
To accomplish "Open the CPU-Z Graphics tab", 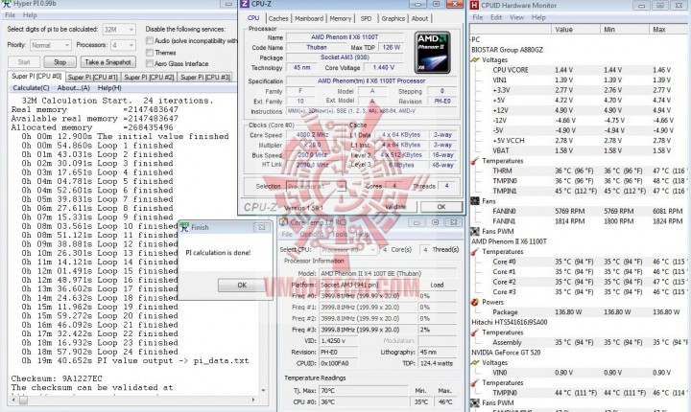I will 393,18.
